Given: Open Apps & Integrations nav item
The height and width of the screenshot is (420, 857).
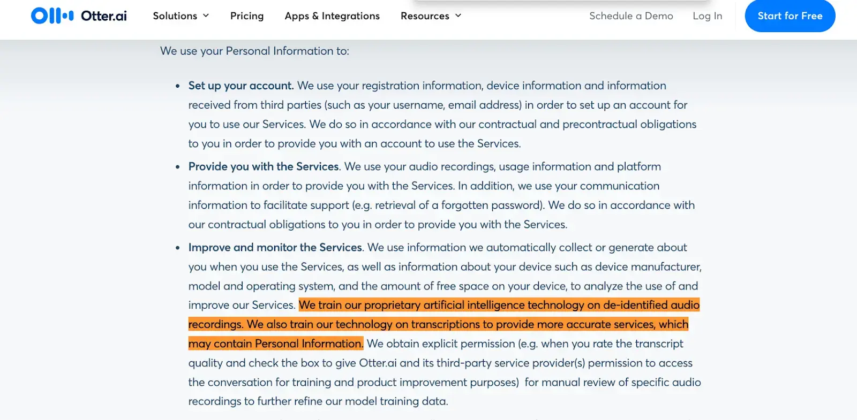Looking at the screenshot, I should [x=332, y=16].
